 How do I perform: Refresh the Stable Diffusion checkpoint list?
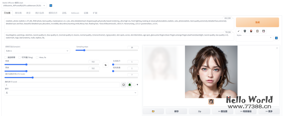pyautogui.click(x=51, y=6)
